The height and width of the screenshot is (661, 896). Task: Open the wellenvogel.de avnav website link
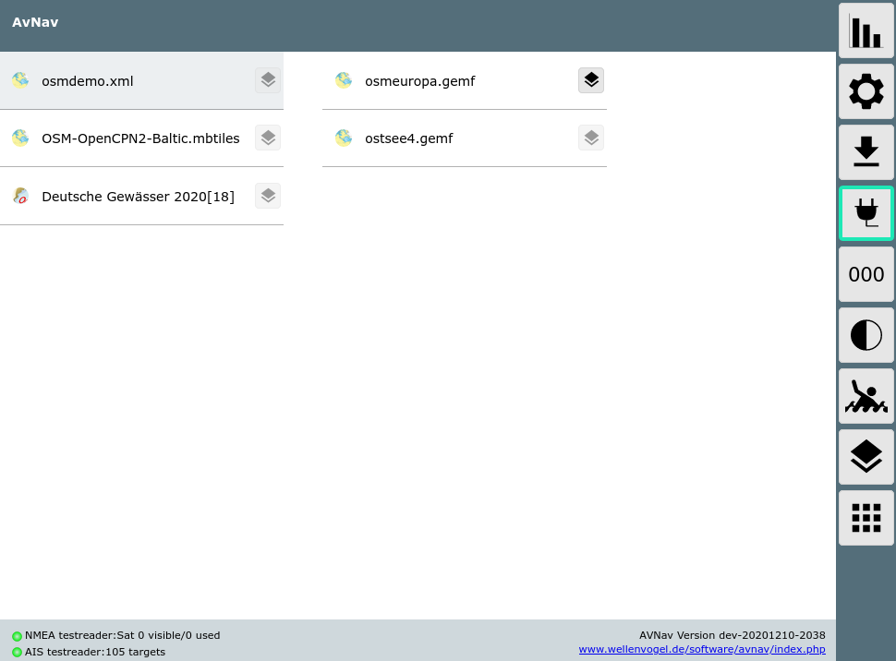pyautogui.click(x=702, y=650)
